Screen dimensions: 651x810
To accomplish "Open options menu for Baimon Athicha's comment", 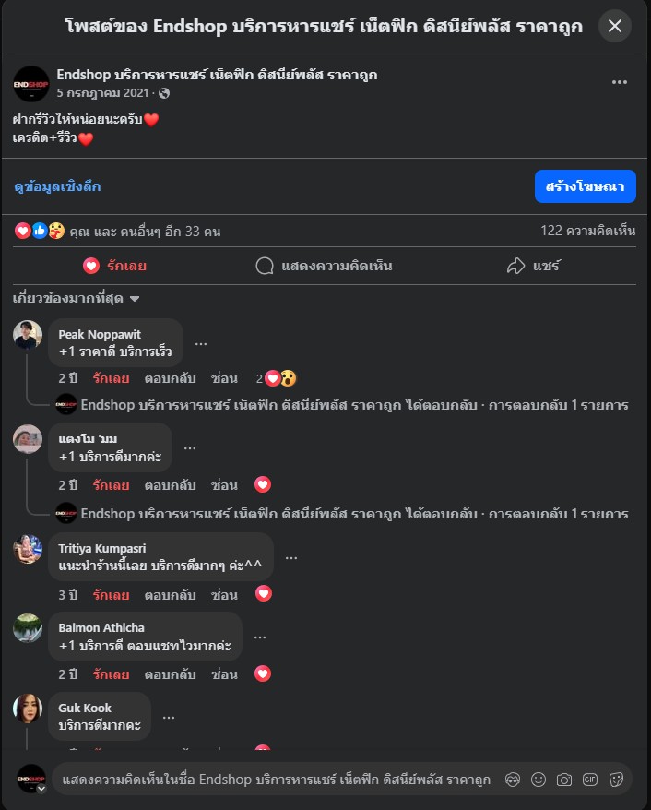I will 260,637.
